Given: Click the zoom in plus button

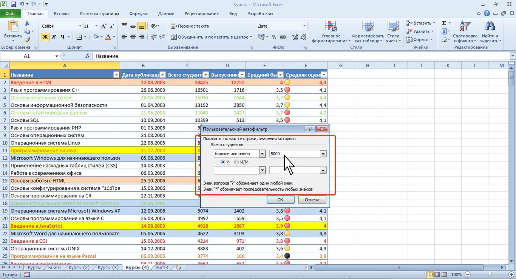Looking at the screenshot, I should point(511,274).
